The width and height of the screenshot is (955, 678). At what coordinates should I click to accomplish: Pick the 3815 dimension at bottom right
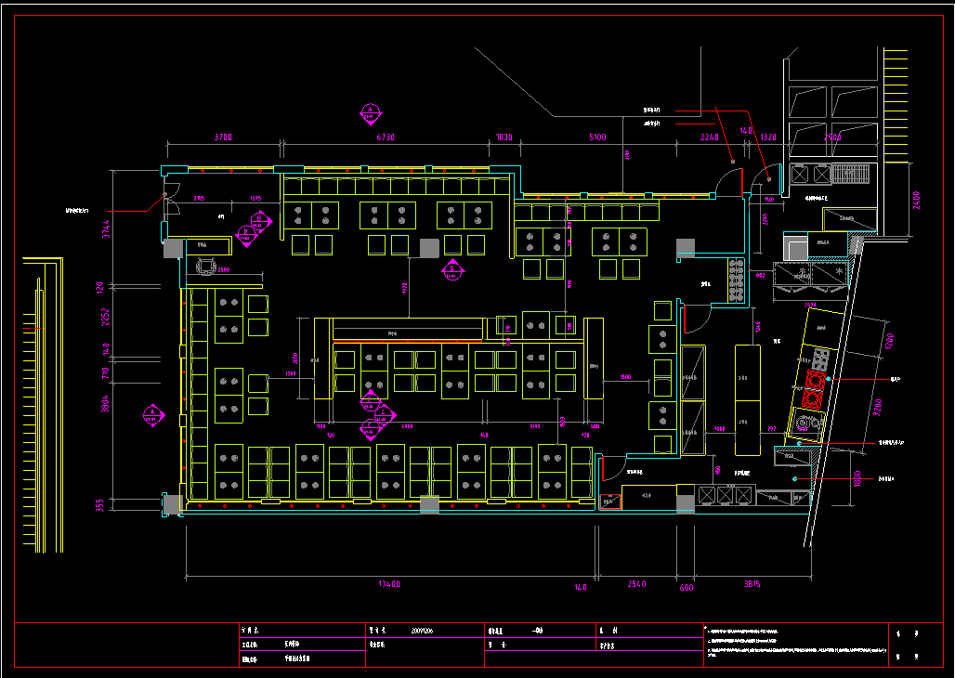[x=752, y=584]
